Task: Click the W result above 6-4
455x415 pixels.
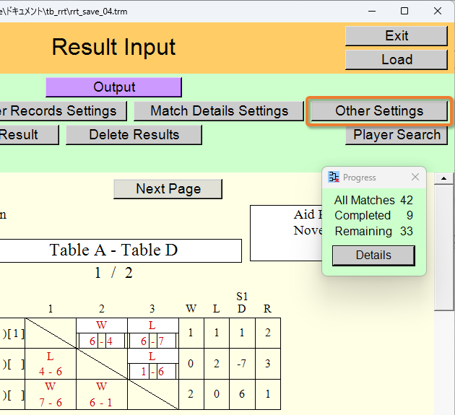Action: point(102,326)
